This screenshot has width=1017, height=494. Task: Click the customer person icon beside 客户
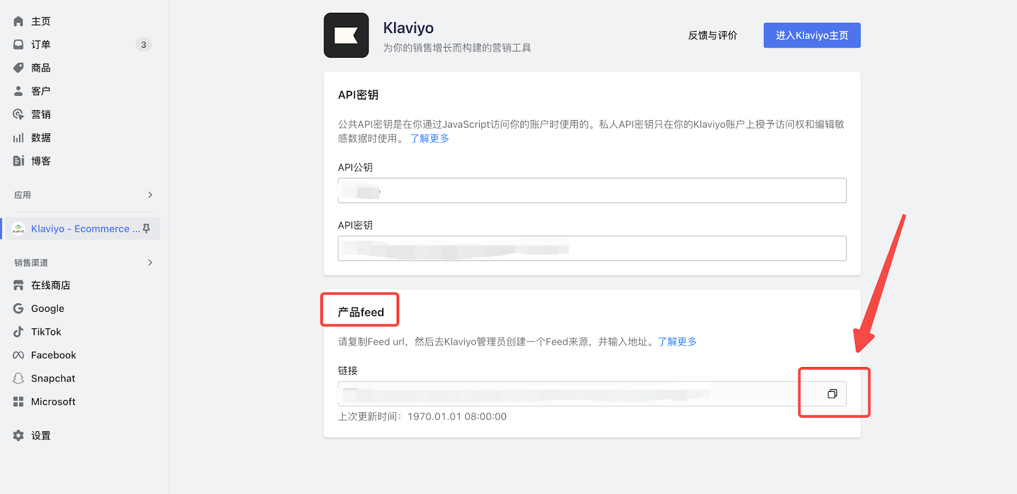click(18, 91)
